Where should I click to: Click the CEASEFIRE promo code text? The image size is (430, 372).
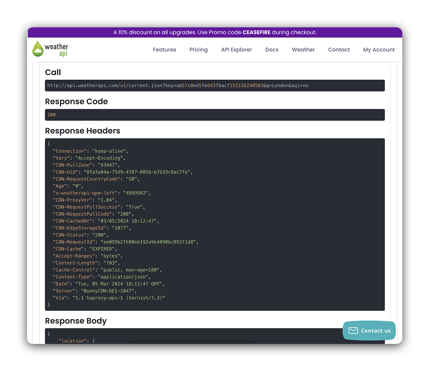click(x=256, y=33)
